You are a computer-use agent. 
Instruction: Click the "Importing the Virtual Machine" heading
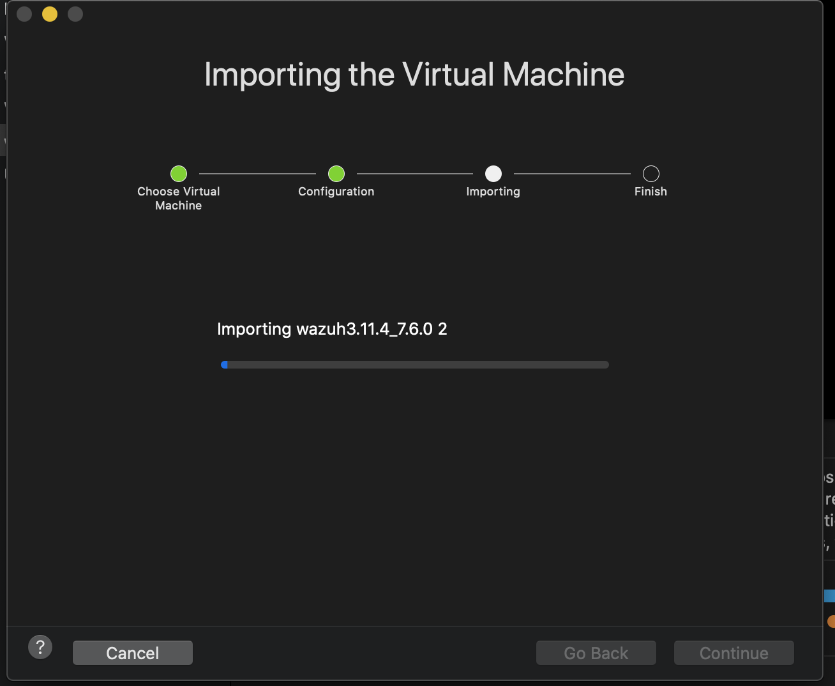click(x=414, y=75)
